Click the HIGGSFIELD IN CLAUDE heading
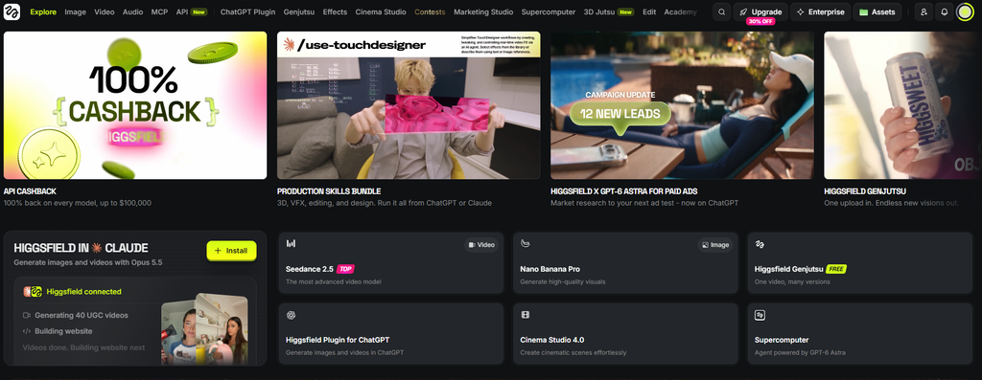 point(81,248)
